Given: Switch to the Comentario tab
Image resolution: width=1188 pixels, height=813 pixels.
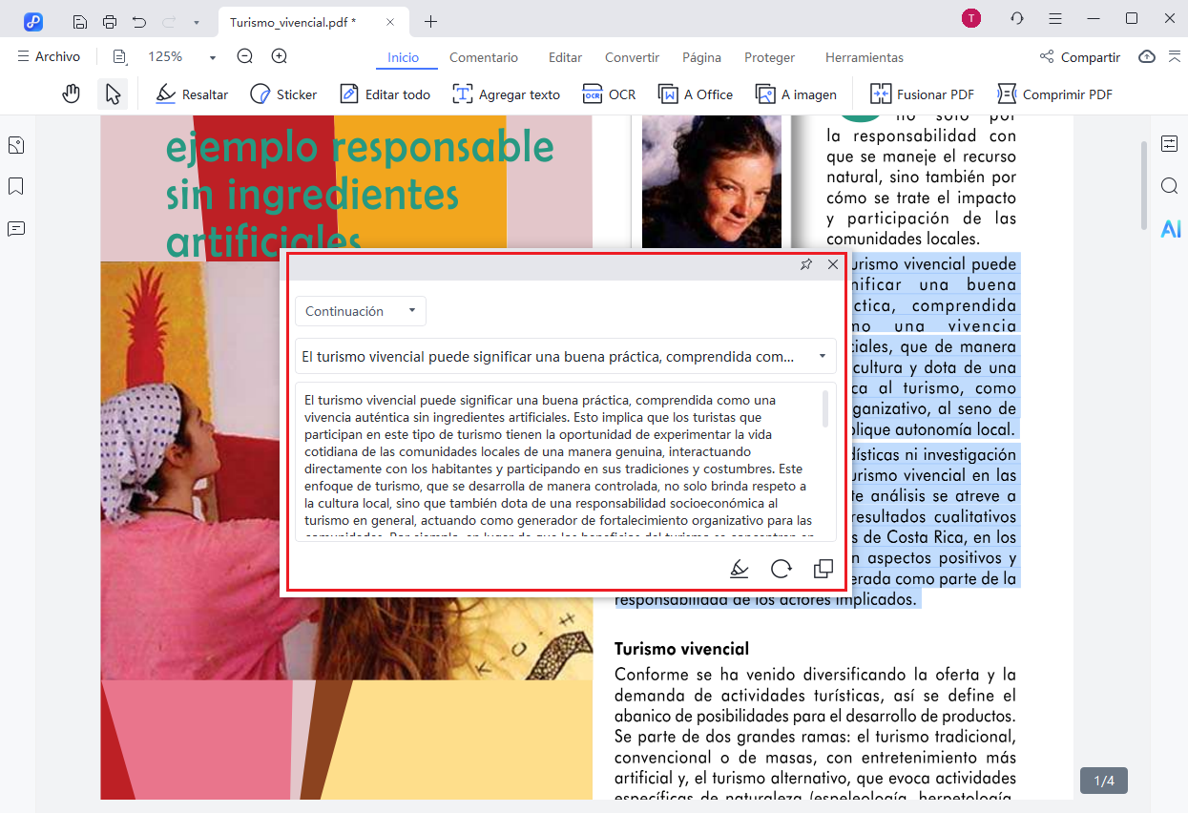Looking at the screenshot, I should tap(484, 57).
